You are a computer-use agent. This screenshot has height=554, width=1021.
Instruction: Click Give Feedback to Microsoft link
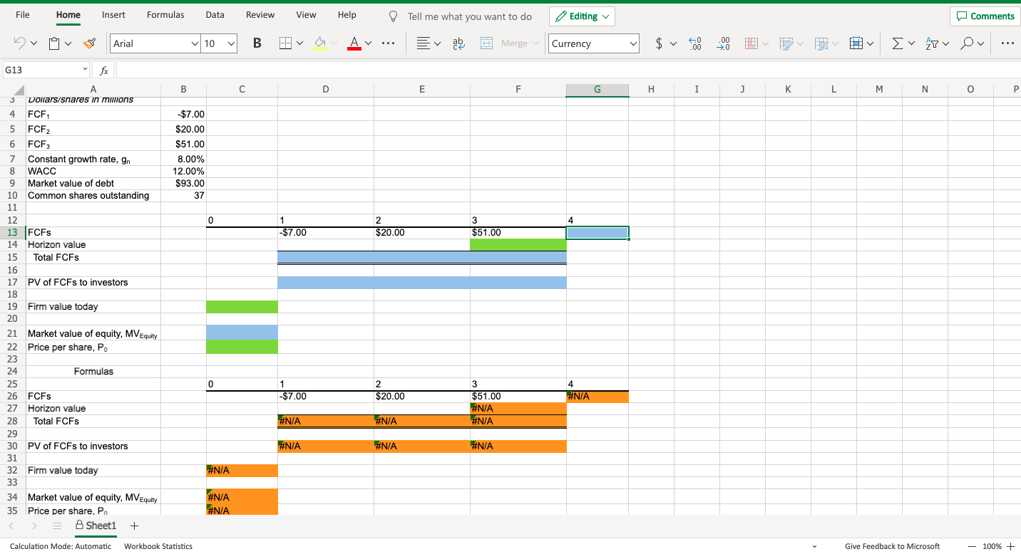pos(892,546)
